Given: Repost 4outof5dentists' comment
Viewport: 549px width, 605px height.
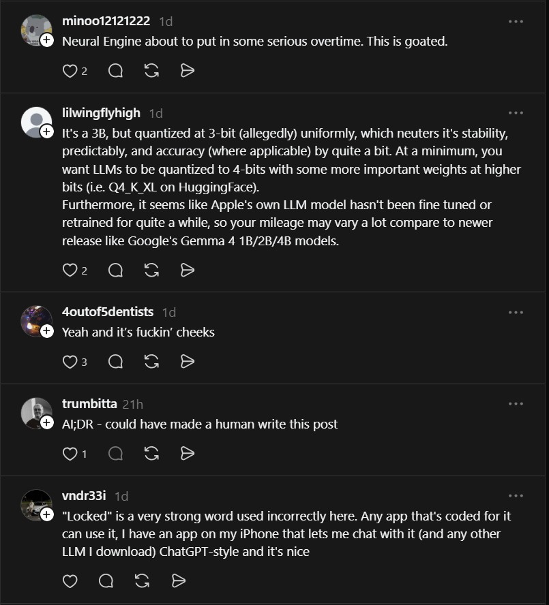Looking at the screenshot, I should [151, 361].
